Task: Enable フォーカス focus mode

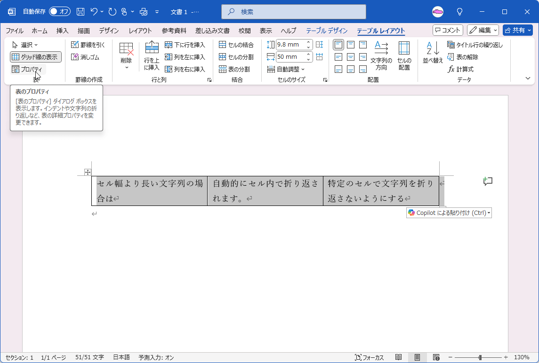Action: (x=369, y=357)
